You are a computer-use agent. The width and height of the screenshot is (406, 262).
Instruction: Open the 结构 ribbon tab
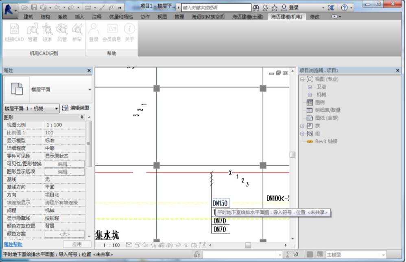coord(45,17)
